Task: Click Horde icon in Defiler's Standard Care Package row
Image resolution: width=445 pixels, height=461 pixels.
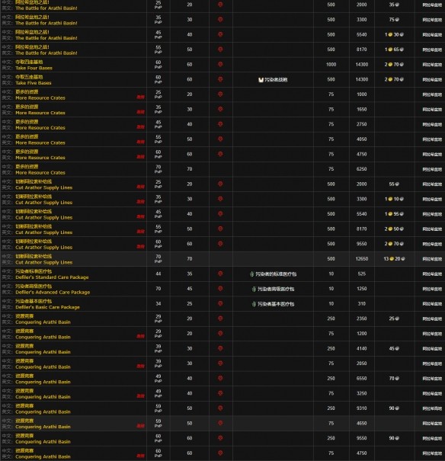Action: point(220,274)
